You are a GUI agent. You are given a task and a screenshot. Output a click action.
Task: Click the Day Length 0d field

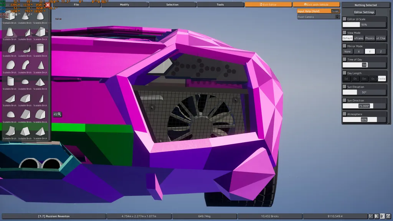(347, 79)
